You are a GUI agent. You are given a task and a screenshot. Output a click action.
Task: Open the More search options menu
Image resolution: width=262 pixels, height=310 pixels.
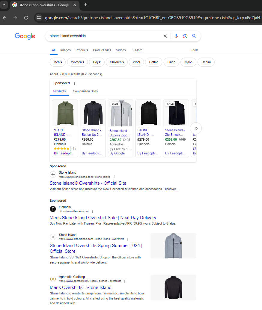(x=137, y=50)
